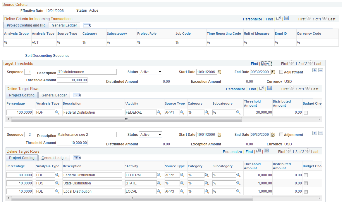Open Status dropdown for Maintenance seq 2

151,135
